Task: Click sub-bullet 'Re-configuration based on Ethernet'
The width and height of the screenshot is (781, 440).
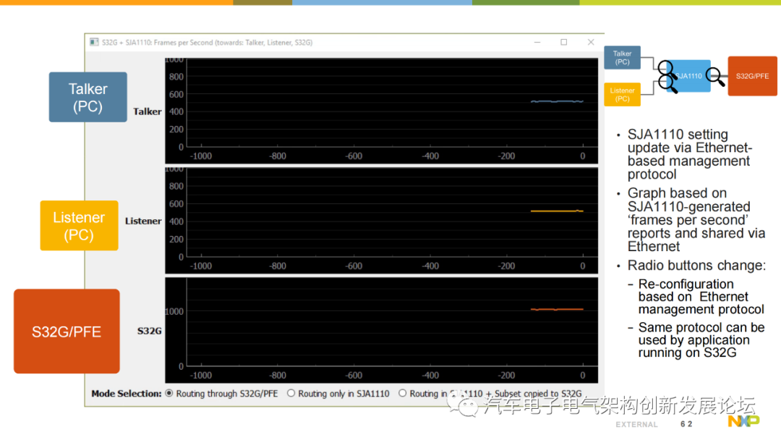Action: click(701, 297)
